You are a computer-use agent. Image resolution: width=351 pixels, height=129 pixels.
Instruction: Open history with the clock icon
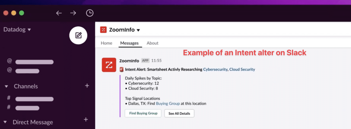90,13
